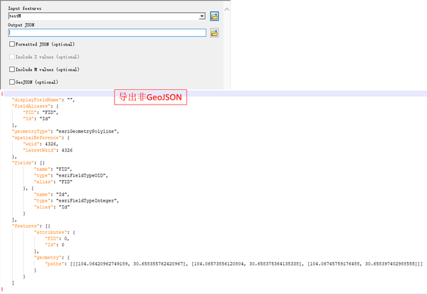Click the scroll-up chevron in the tool panel
This screenshot has width=427, height=294.
(226, 9)
